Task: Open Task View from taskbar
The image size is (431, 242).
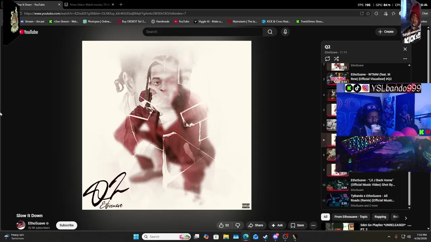Action: (197, 237)
